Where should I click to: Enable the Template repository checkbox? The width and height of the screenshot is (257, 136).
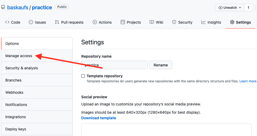(83, 76)
